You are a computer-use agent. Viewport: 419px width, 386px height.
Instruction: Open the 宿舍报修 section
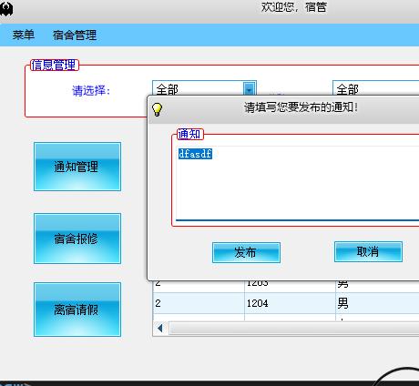tap(77, 239)
